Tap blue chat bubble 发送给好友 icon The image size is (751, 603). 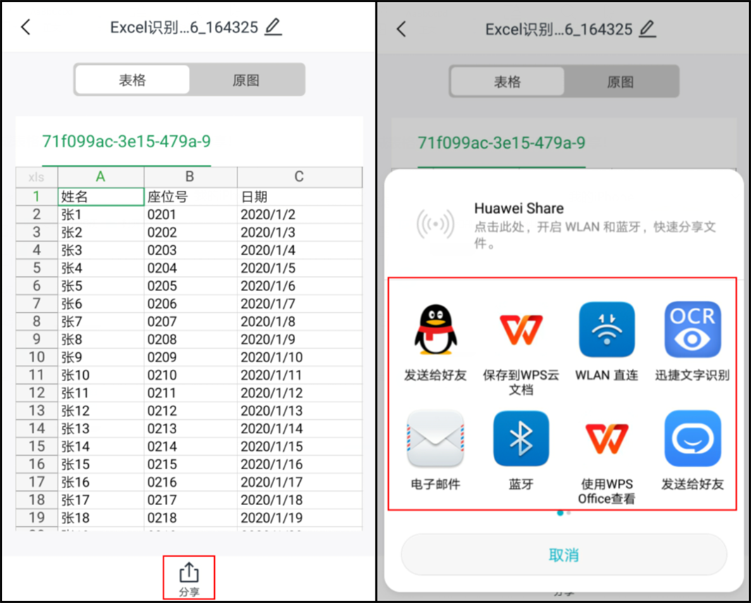(693, 438)
